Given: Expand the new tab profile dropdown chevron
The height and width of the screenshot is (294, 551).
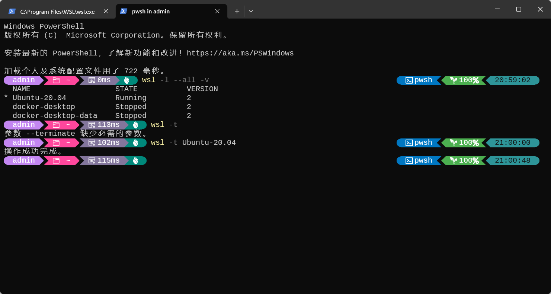Looking at the screenshot, I should pos(251,12).
